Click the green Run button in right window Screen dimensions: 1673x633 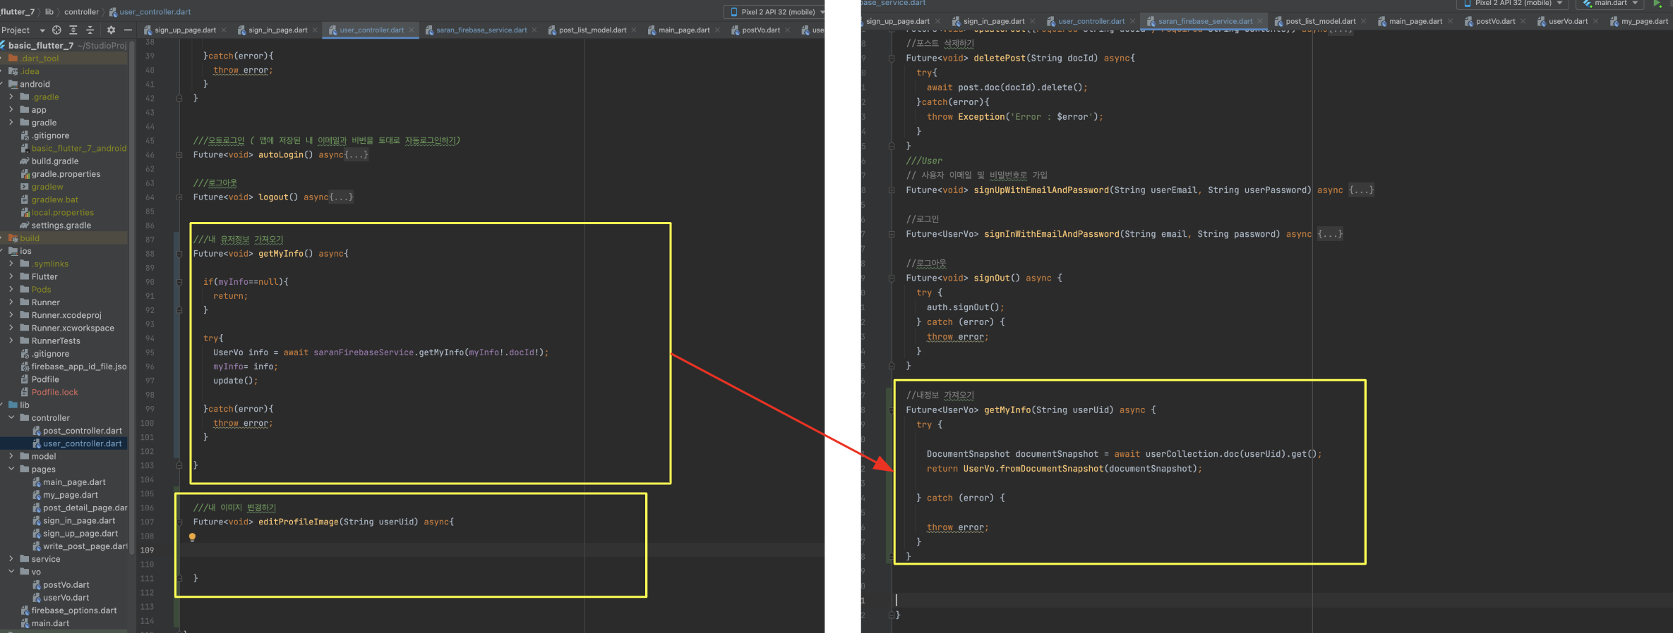click(1657, 4)
